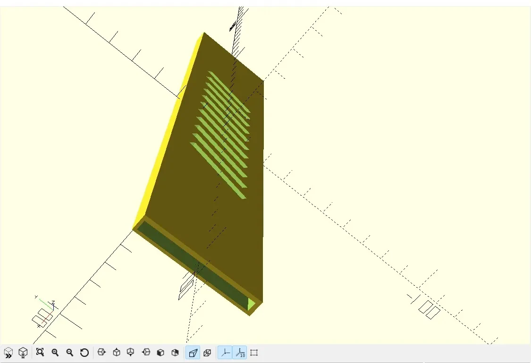Screen dimensions: 531x363
Task: Switch to the Left view cube icon
Action: (x=146, y=353)
